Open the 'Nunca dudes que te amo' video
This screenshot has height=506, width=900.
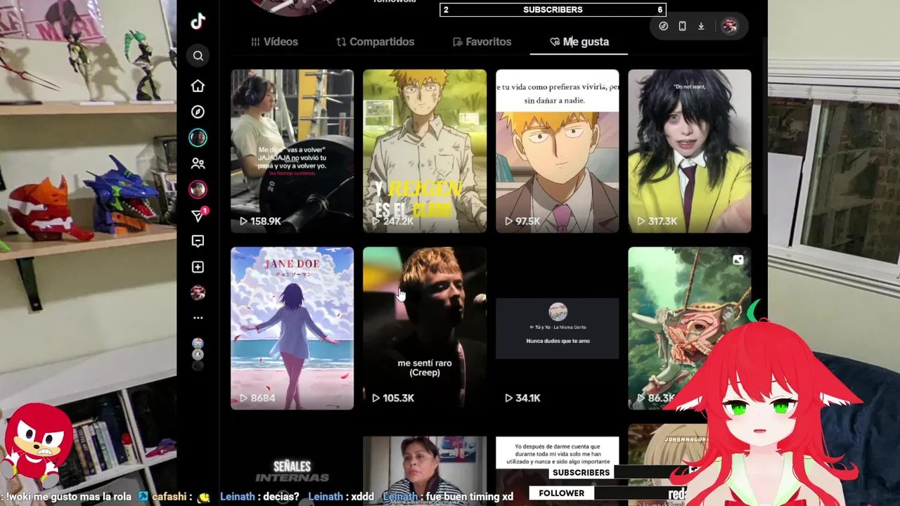tap(557, 327)
